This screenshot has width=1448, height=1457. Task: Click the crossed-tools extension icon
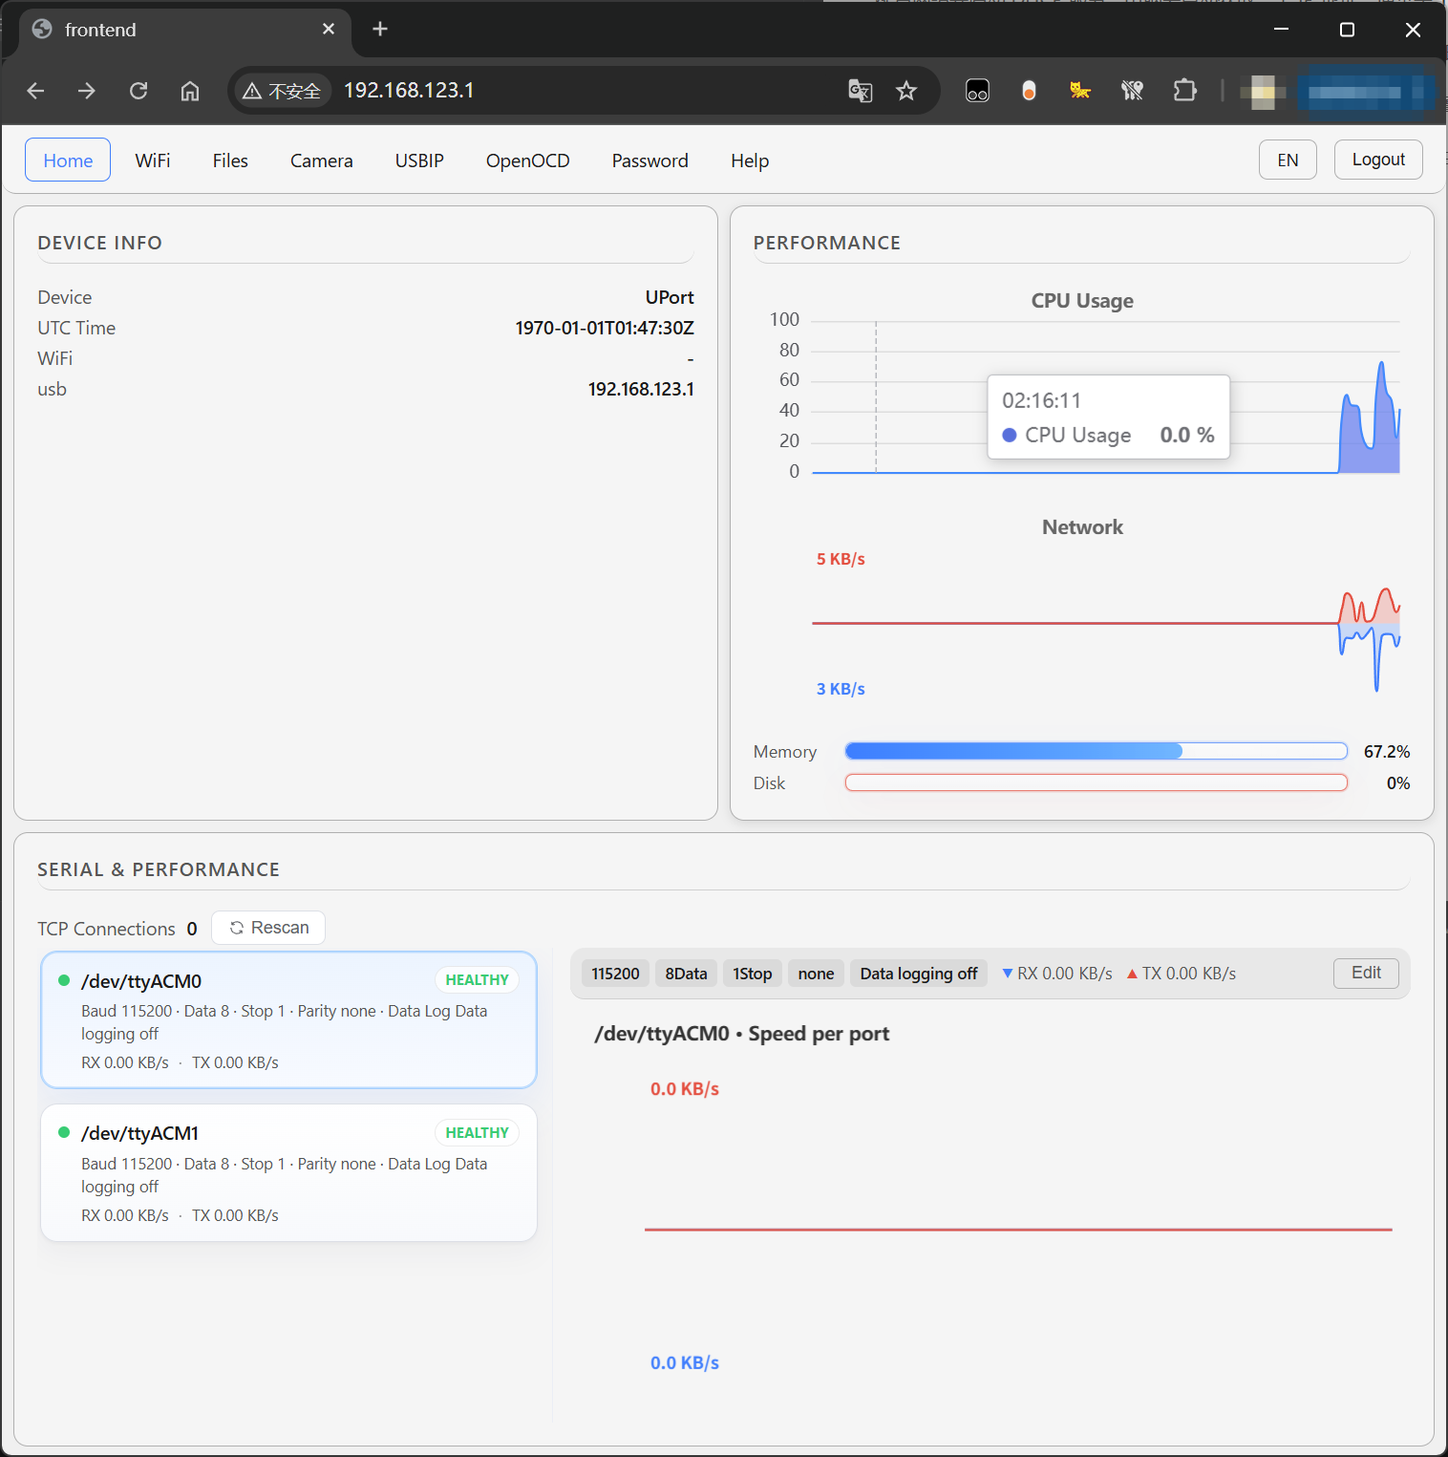[1132, 91]
